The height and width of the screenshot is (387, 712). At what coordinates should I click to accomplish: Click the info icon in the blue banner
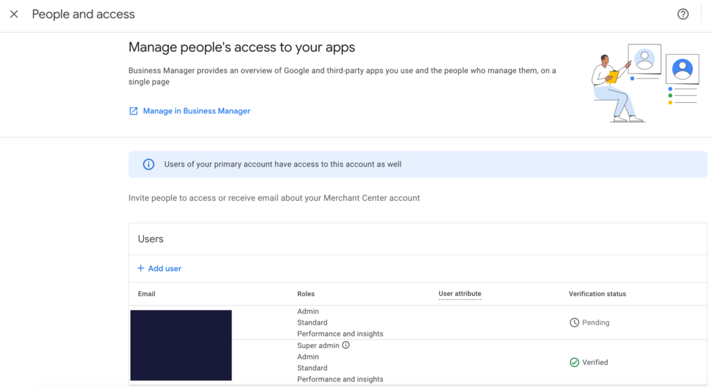[149, 164]
